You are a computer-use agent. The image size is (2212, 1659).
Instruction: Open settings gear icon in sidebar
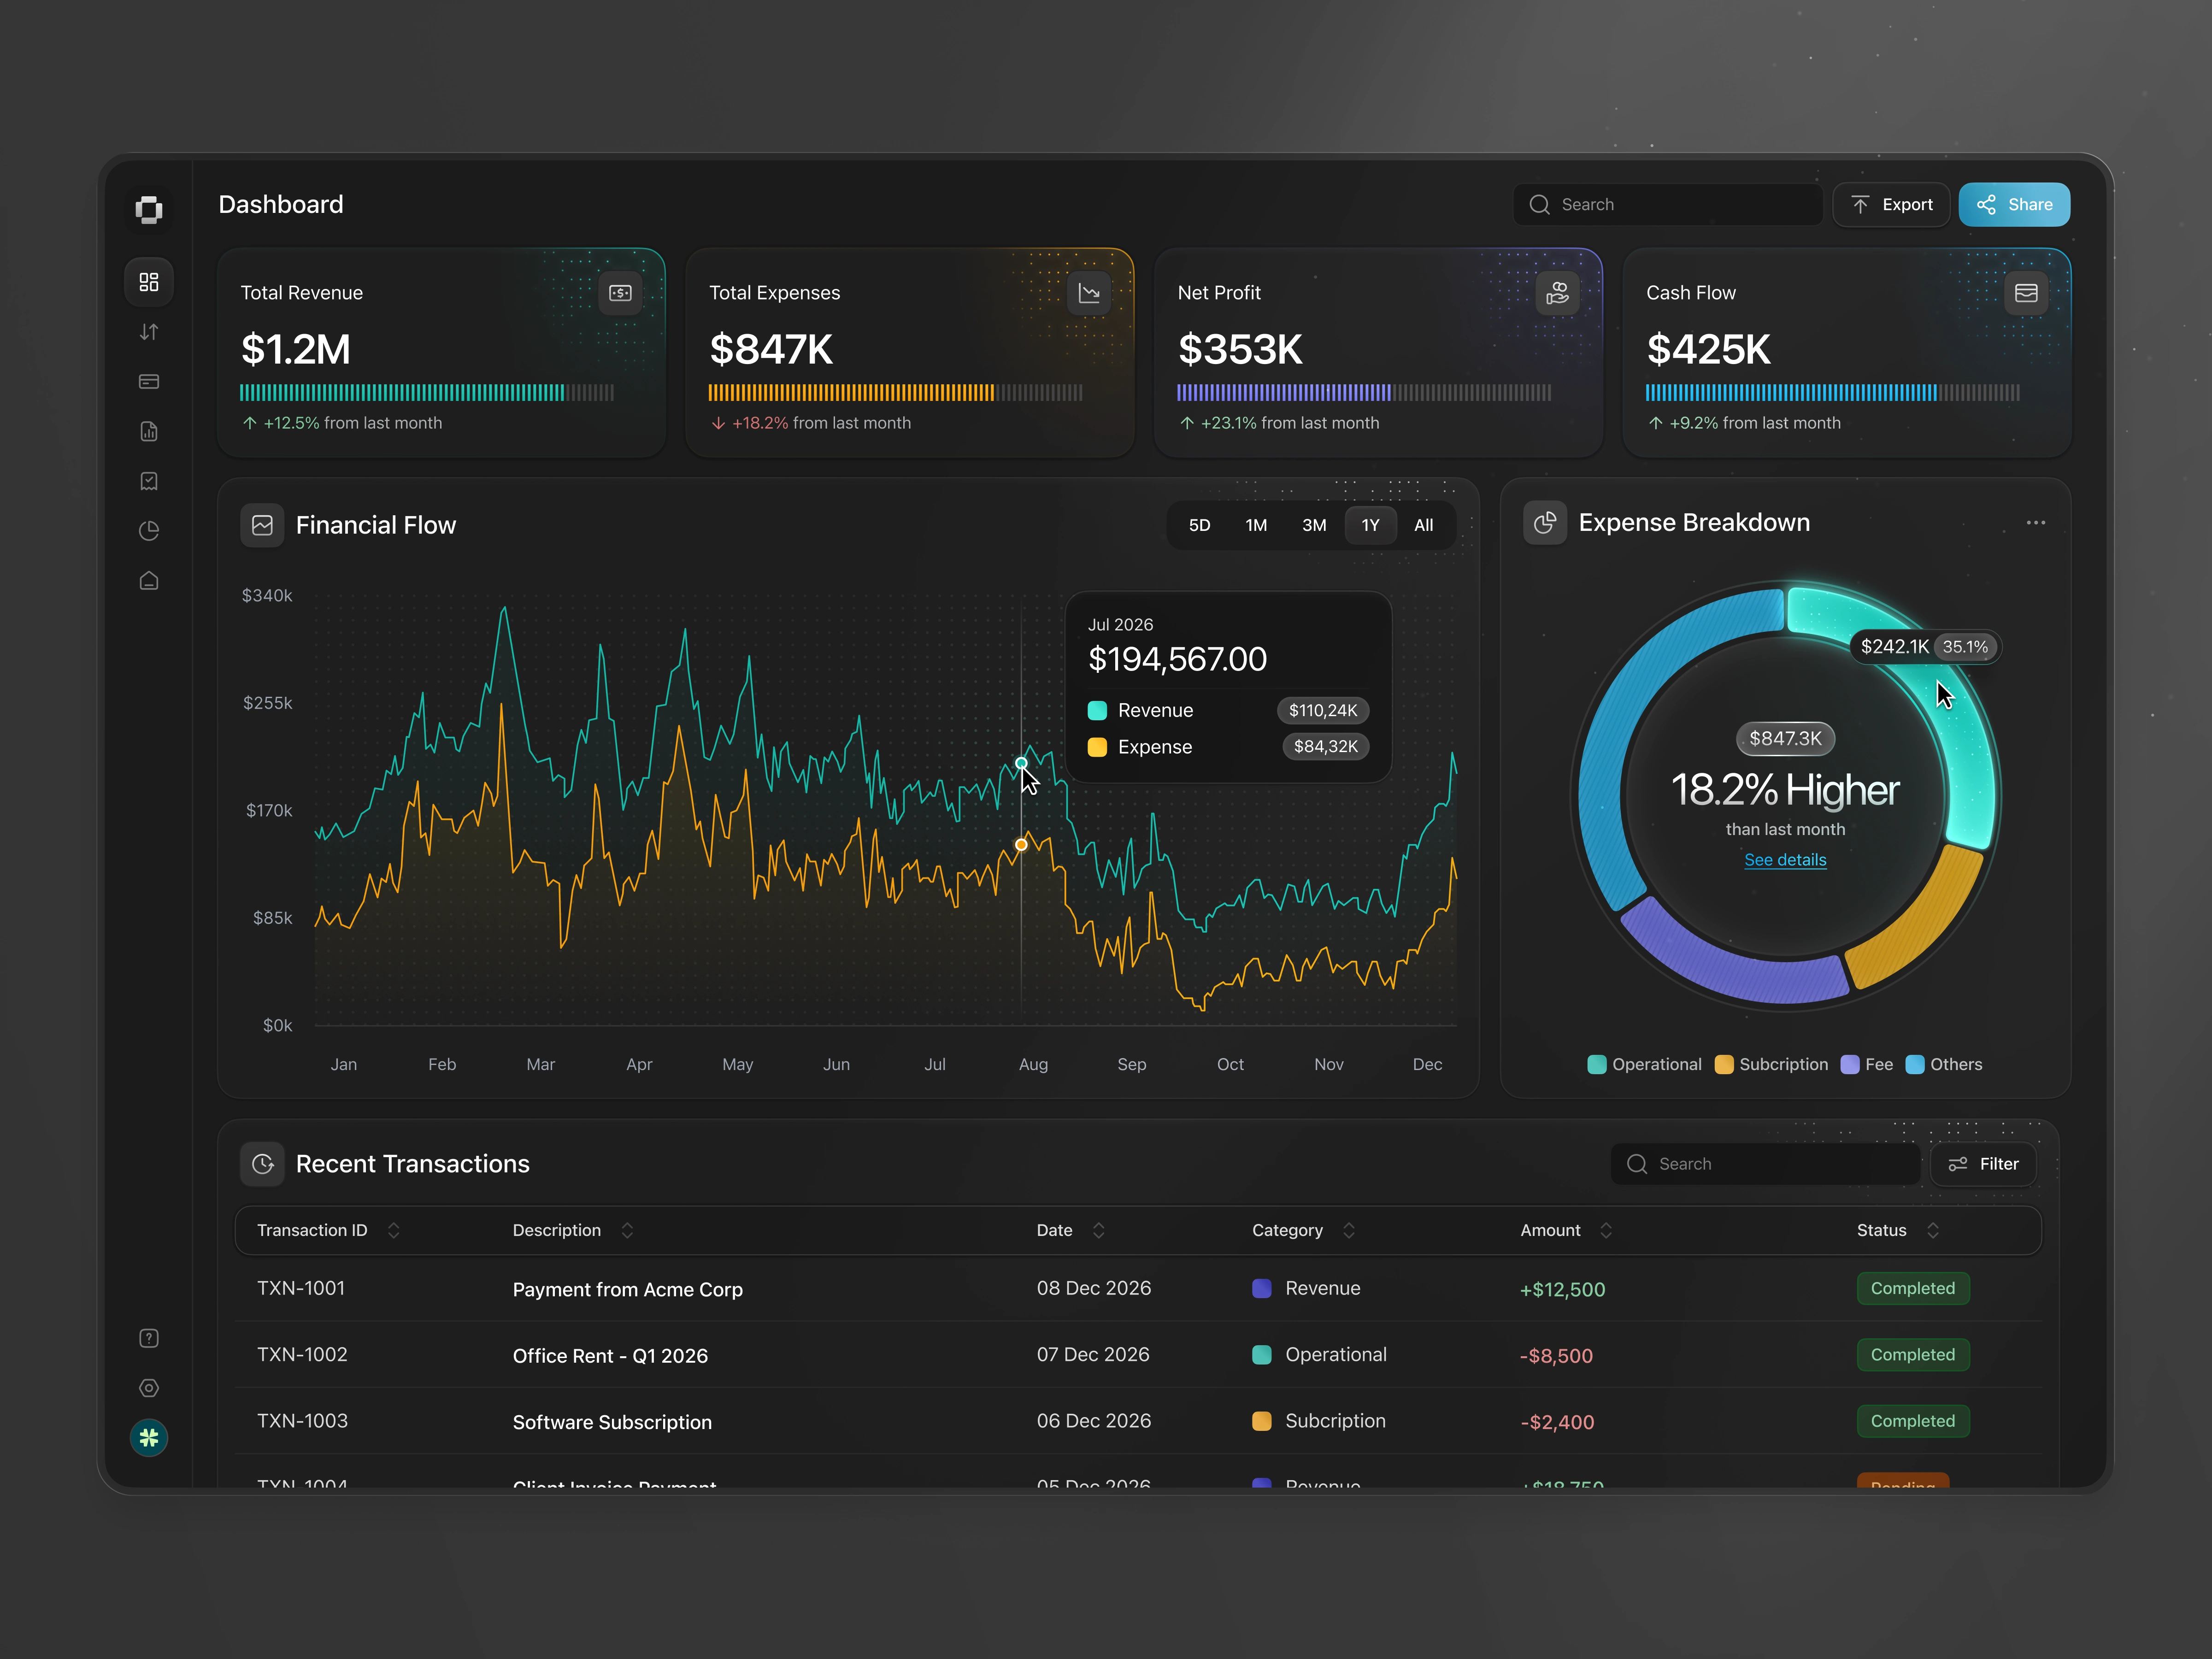149,1388
